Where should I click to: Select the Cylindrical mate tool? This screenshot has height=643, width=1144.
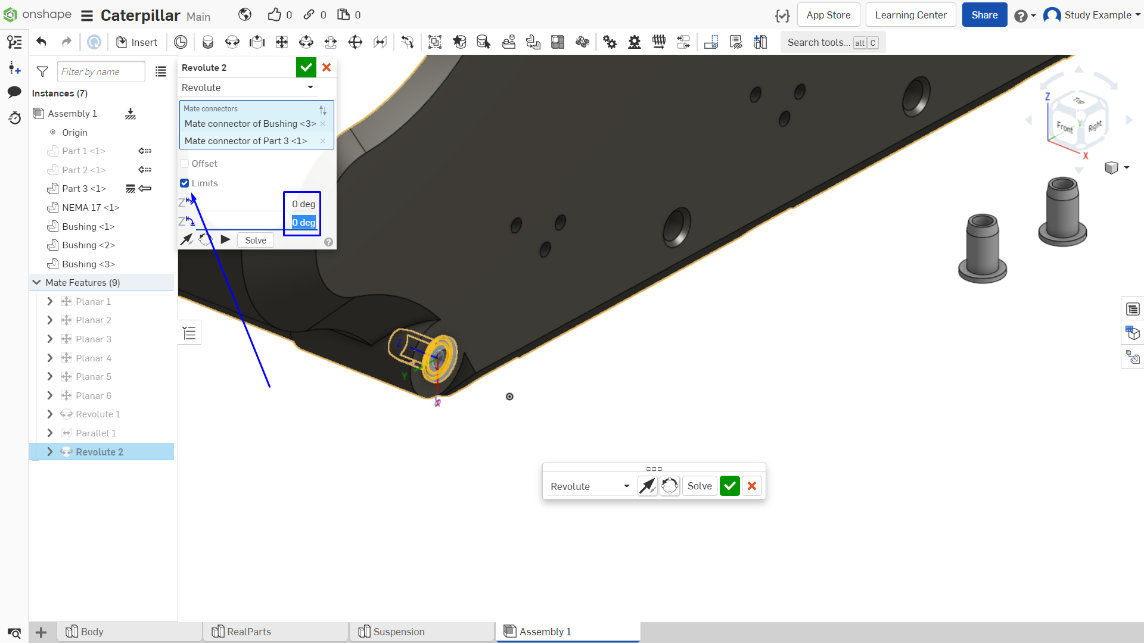point(306,42)
